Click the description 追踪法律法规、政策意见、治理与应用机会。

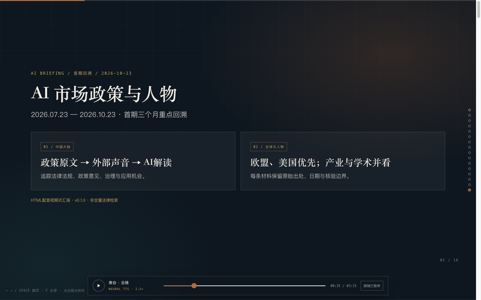(94, 176)
